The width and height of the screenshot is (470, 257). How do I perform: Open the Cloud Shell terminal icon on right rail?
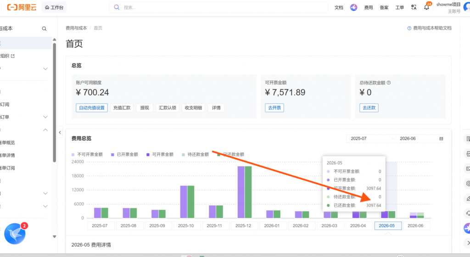[x=467, y=168]
